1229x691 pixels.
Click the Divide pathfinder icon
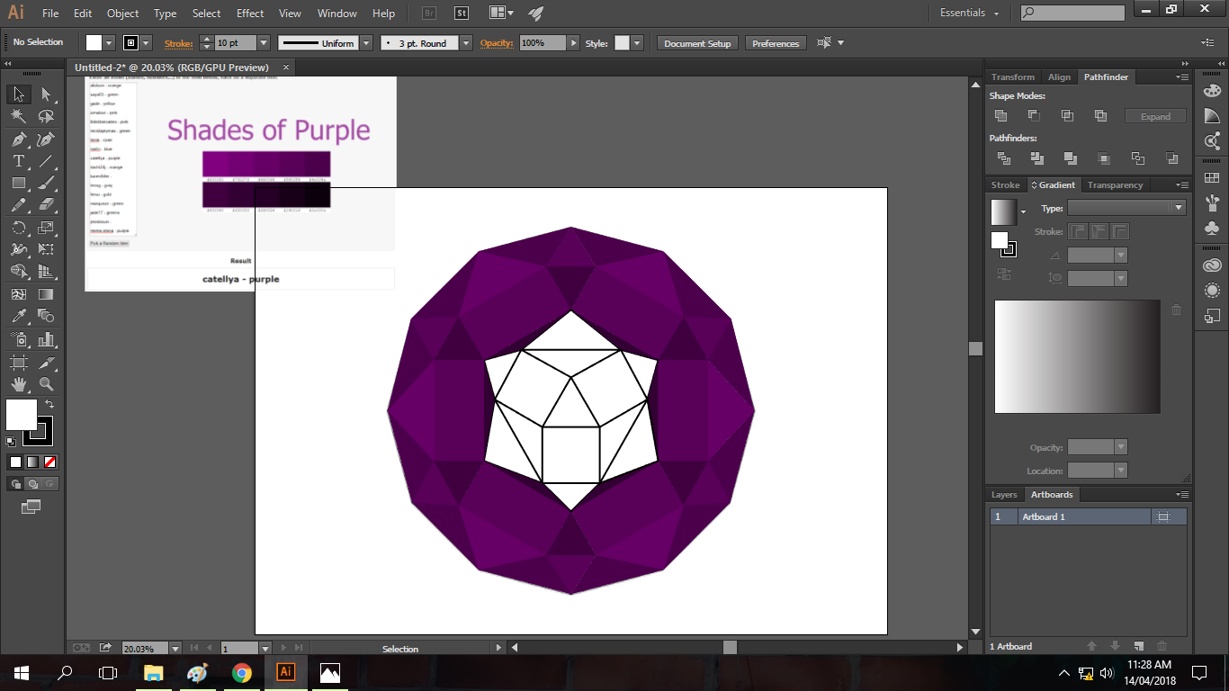pyautogui.click(x=1004, y=158)
